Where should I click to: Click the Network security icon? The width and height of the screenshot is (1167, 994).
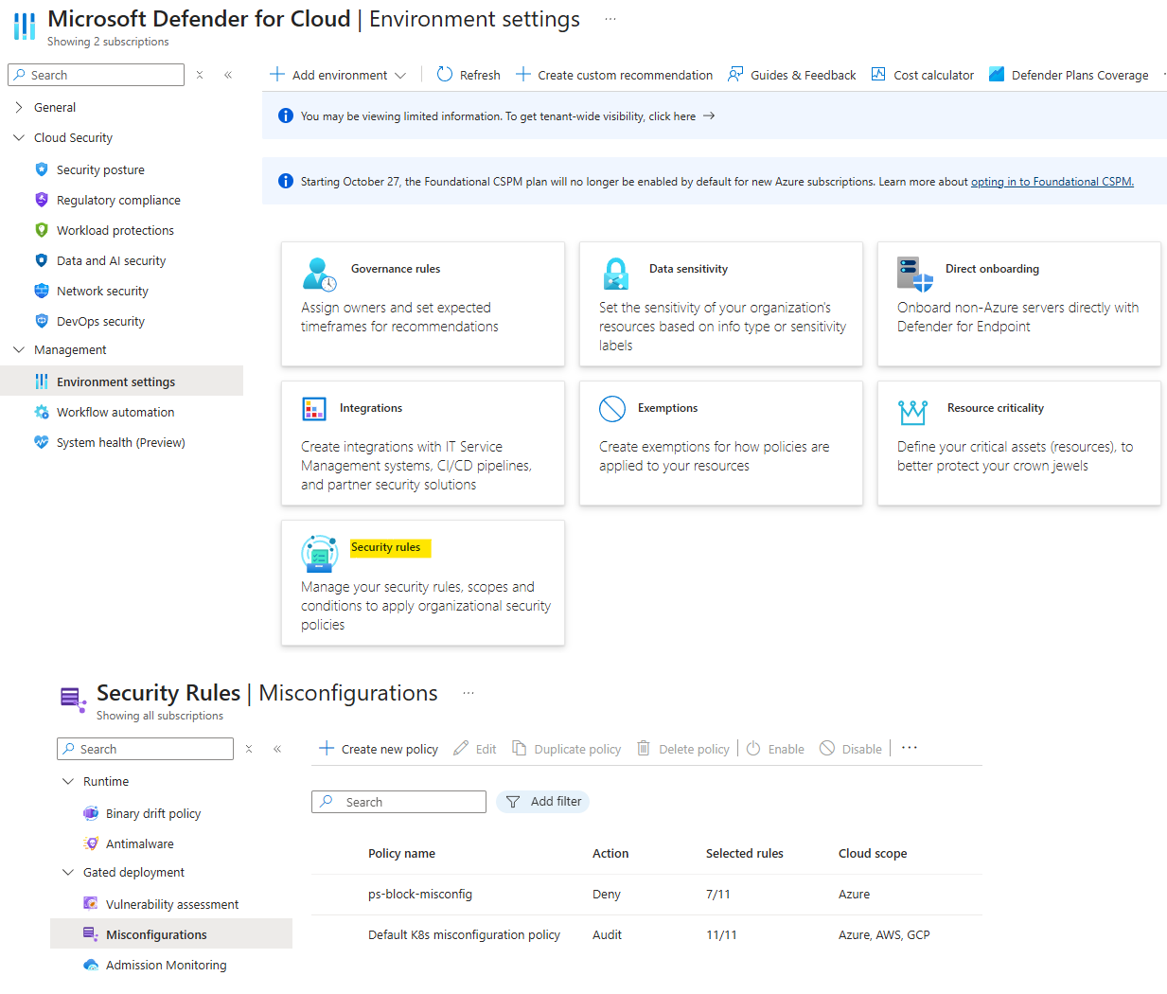(42, 291)
